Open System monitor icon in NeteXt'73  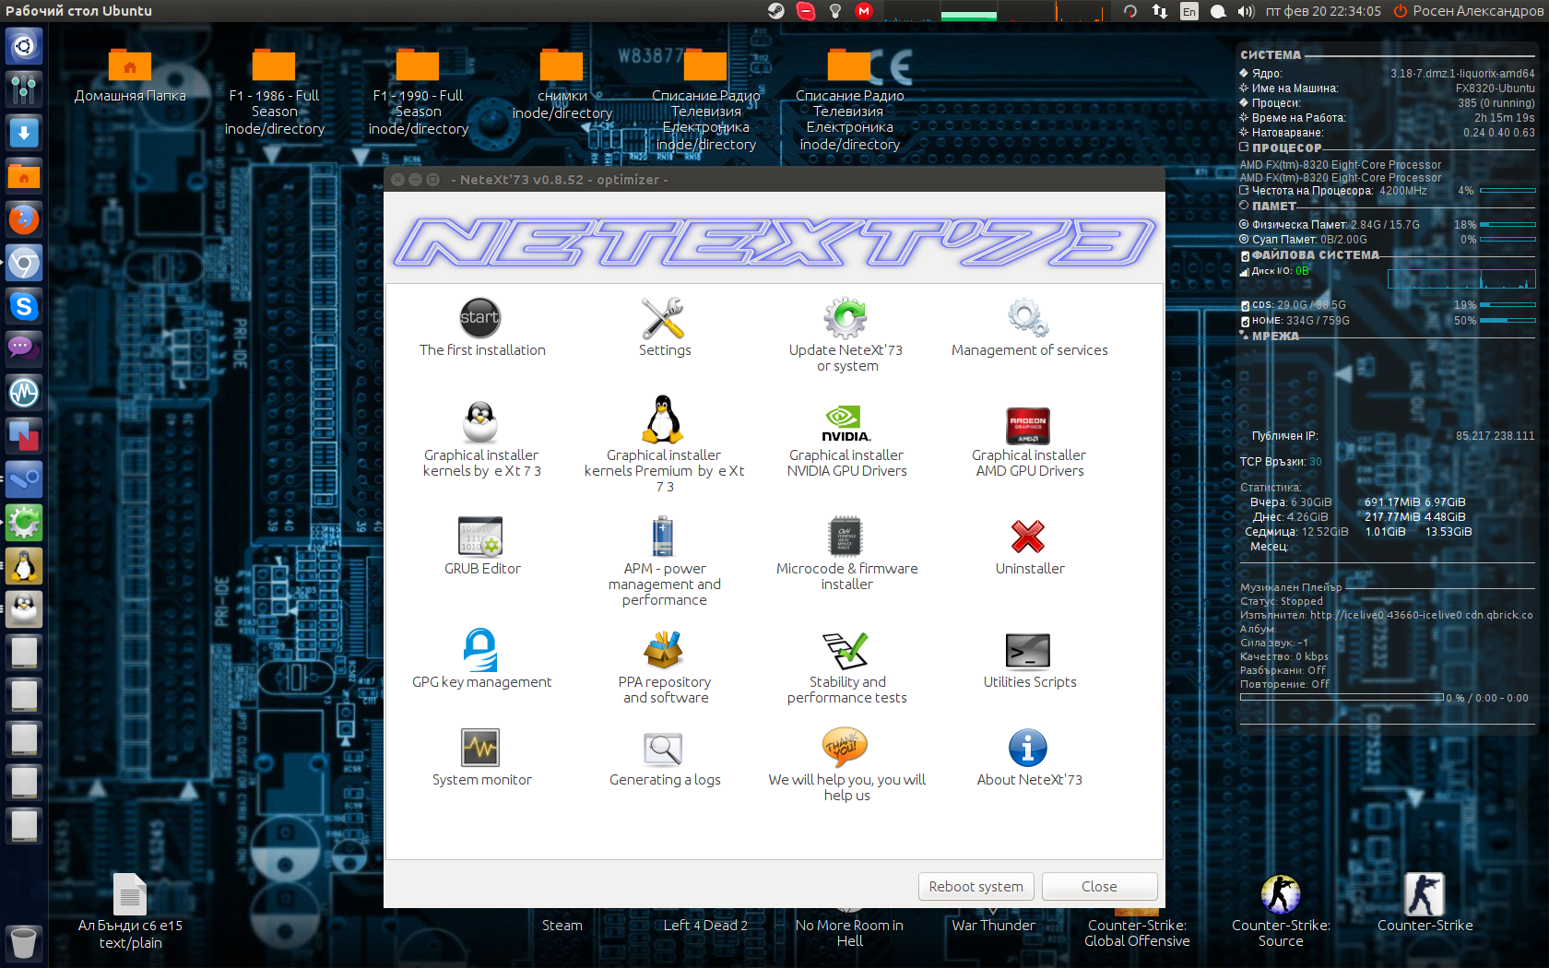(x=480, y=748)
